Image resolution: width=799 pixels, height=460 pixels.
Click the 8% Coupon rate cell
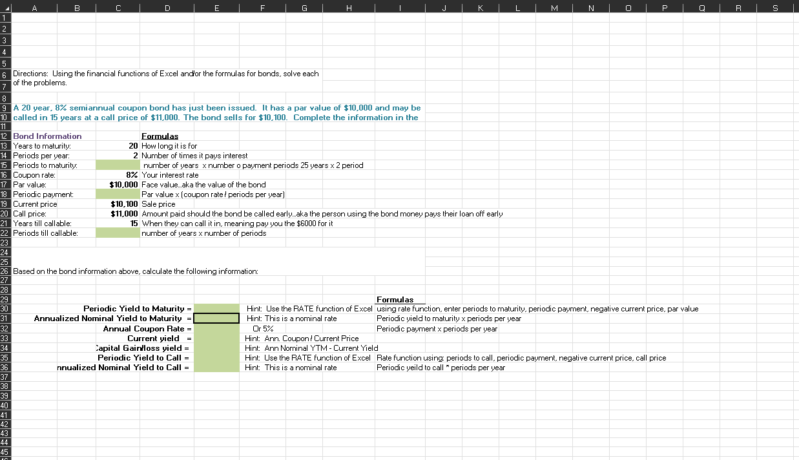coord(118,174)
